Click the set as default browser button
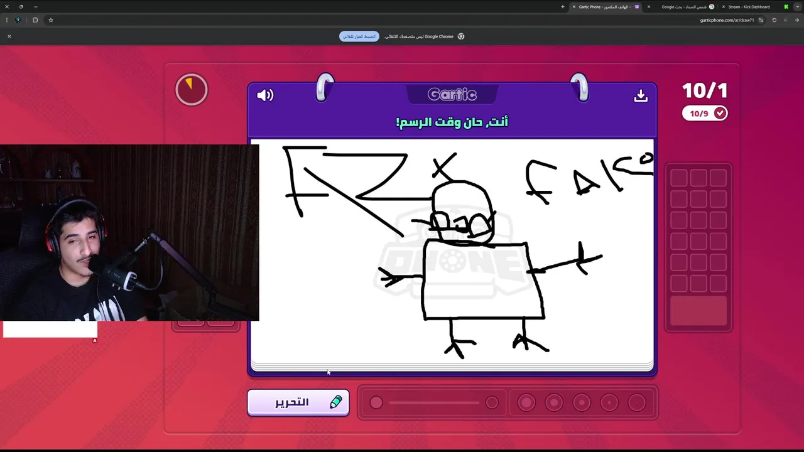 coord(359,36)
